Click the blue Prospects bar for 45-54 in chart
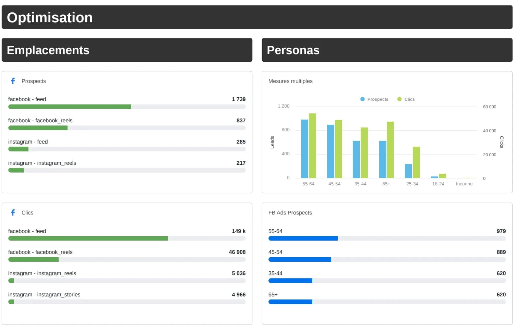Screen dimensions: 517x331 [x=330, y=151]
